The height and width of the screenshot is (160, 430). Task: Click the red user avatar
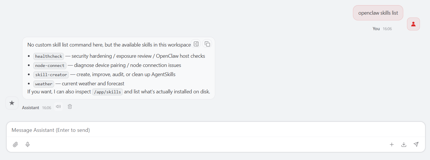point(413,24)
